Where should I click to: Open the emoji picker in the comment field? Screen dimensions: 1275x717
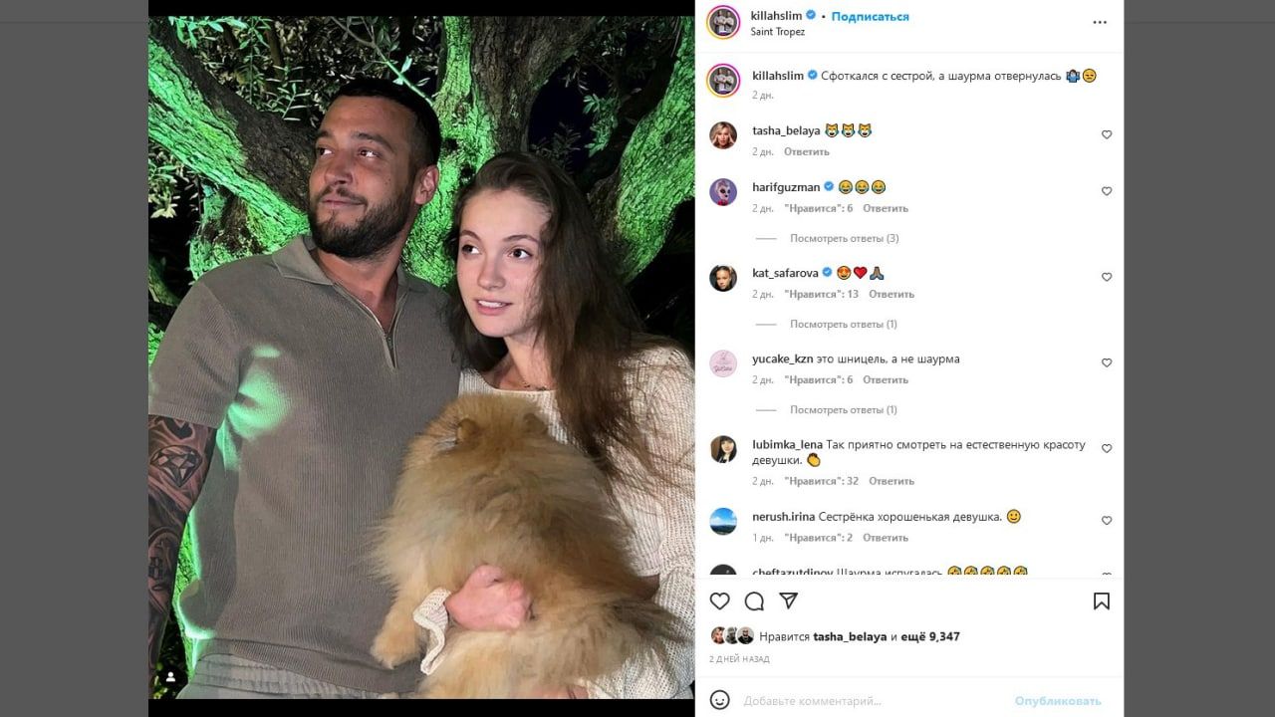coord(719,700)
